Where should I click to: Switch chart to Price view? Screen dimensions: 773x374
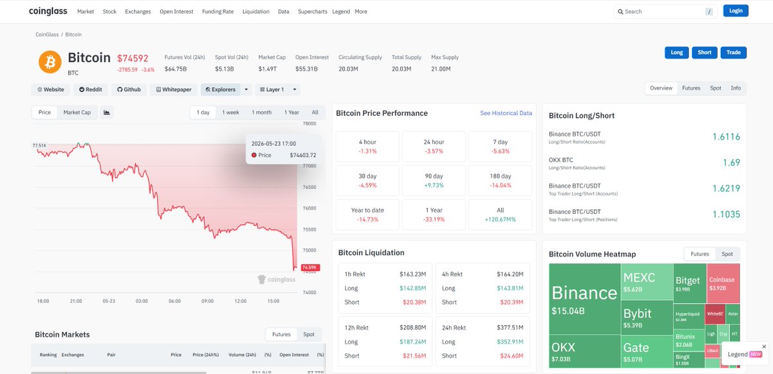coord(44,113)
